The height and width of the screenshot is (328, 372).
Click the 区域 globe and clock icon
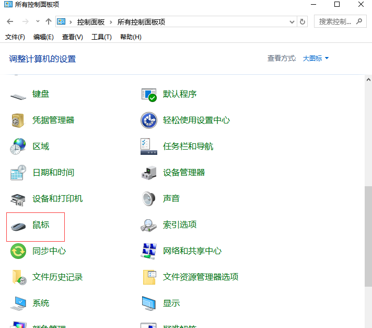[18, 146]
